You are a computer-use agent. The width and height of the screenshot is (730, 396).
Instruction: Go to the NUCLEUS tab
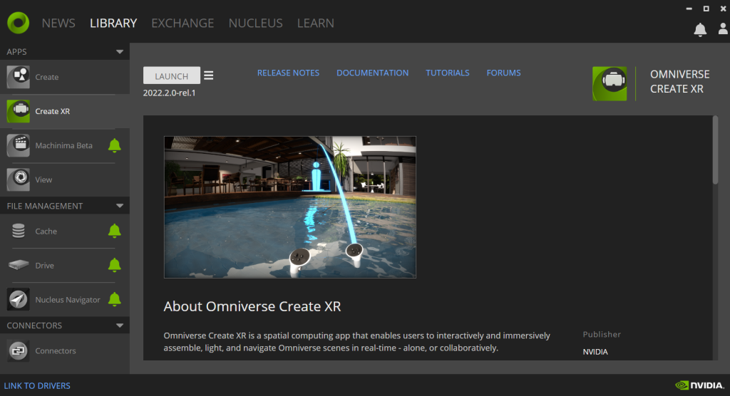coord(255,23)
